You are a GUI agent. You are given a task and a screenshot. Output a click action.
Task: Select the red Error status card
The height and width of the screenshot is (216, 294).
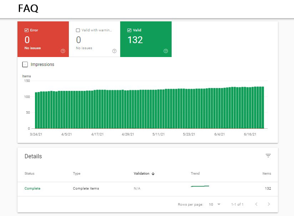(43, 39)
